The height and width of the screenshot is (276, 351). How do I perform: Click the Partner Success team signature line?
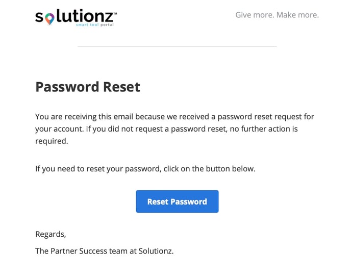[104, 251]
